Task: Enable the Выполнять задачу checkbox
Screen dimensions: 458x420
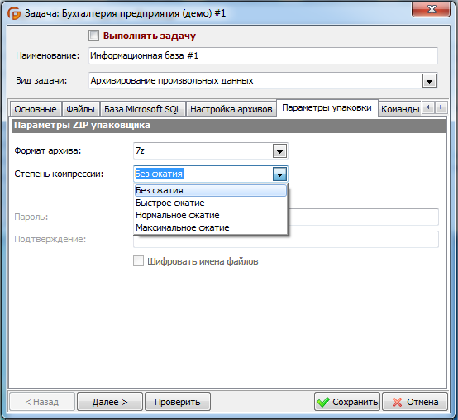Action: (x=93, y=36)
